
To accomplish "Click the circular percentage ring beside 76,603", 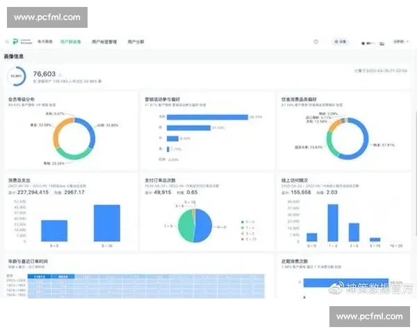I will tap(16, 76).
